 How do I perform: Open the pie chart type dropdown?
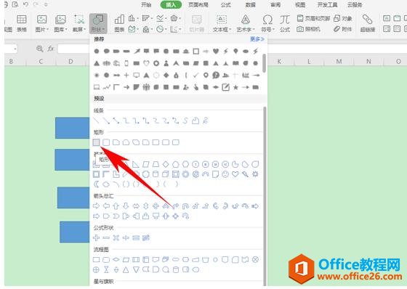[161, 29]
